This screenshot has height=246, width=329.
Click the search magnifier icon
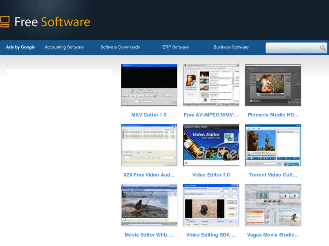coord(323,48)
